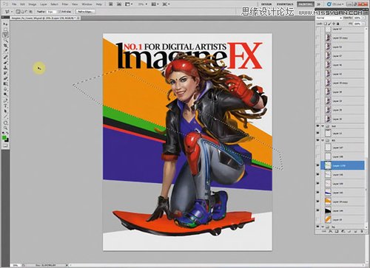
Task: Select the Quick Selection tool
Action: click(5, 41)
